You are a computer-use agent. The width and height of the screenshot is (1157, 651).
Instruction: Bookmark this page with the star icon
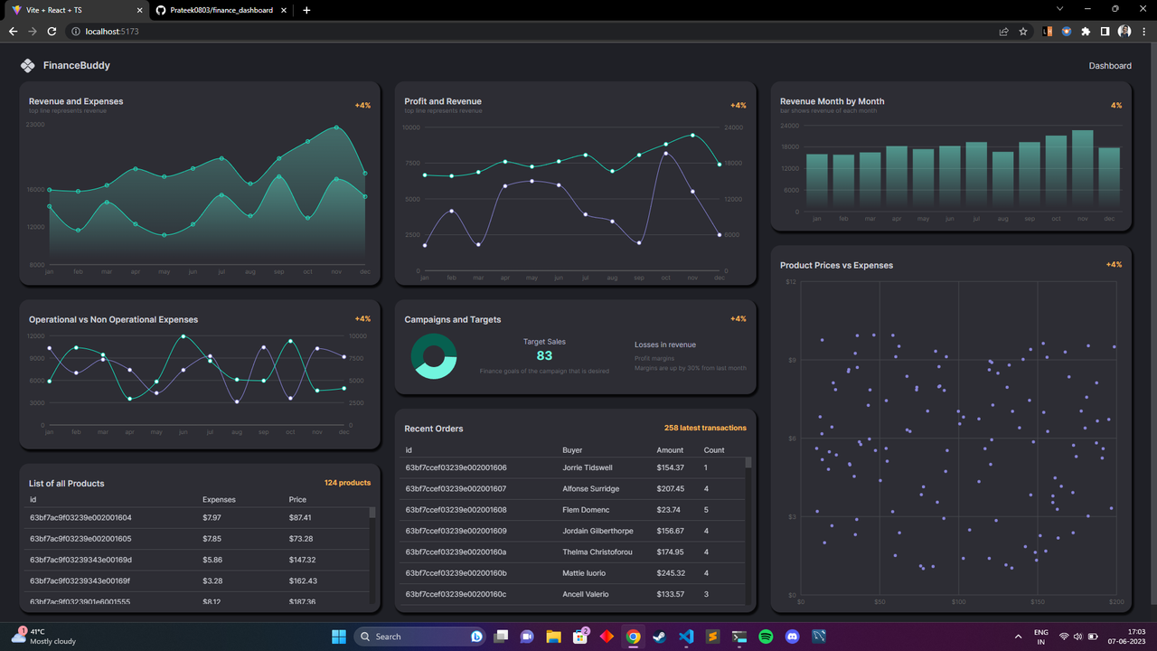[x=1023, y=32]
